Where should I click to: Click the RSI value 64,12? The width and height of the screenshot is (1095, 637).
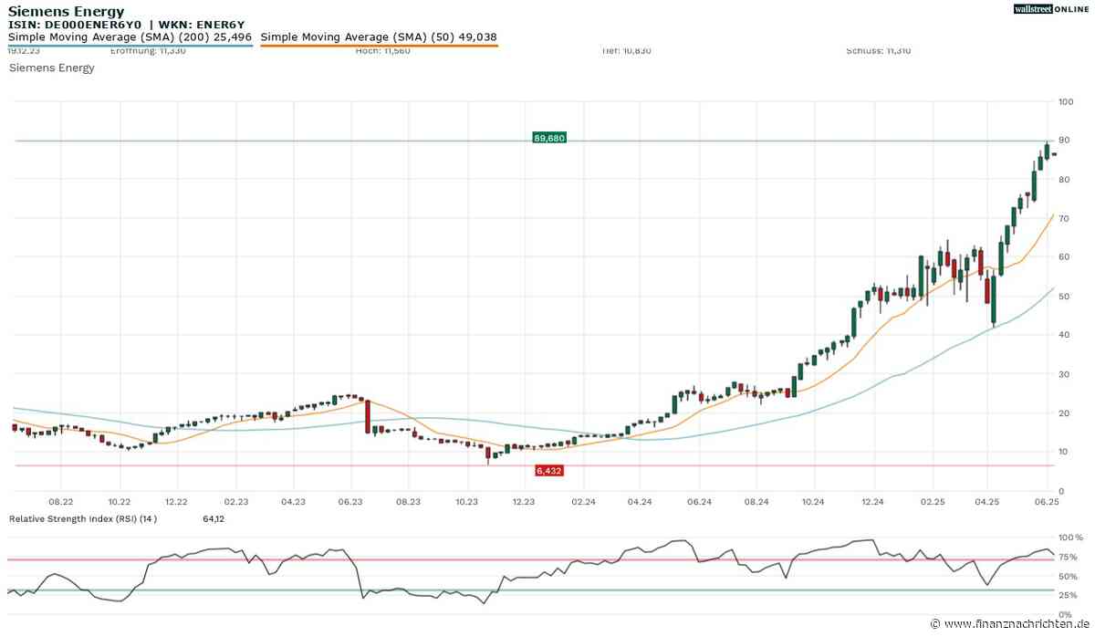[214, 519]
